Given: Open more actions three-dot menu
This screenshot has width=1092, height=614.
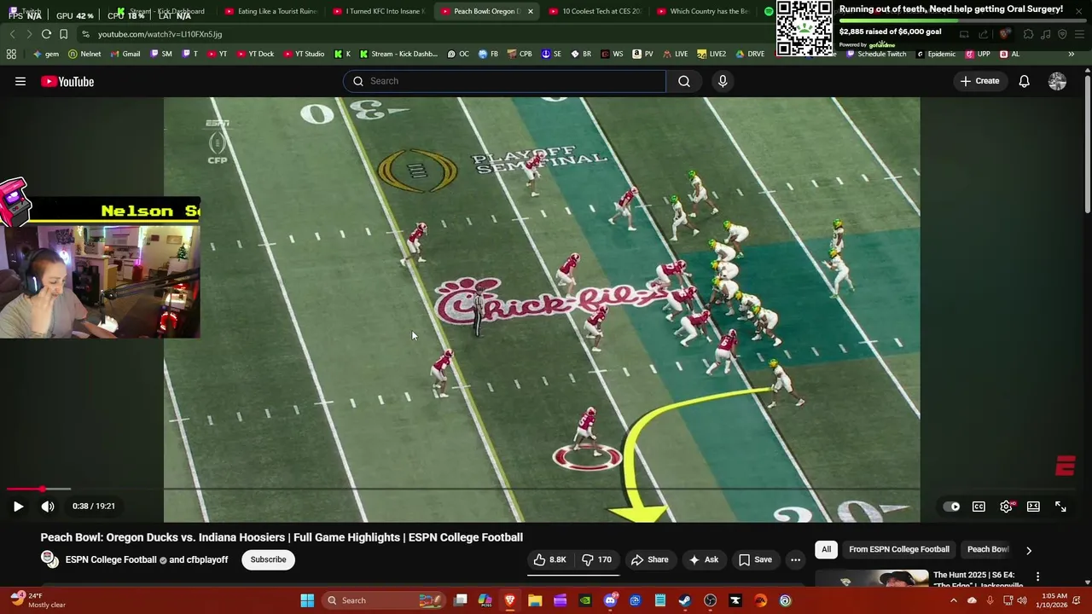Looking at the screenshot, I should coord(795,560).
